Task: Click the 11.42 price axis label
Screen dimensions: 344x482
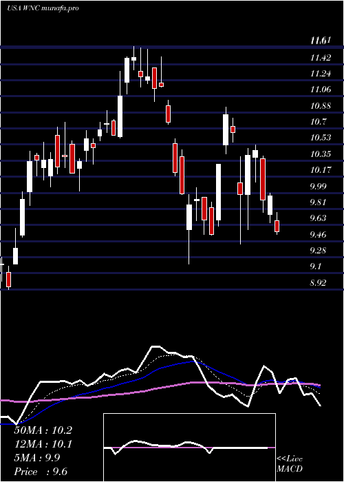Action: (321, 58)
